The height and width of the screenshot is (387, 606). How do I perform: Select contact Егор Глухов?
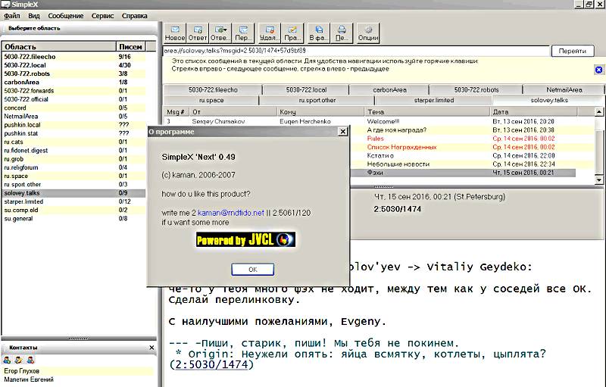click(x=77, y=371)
